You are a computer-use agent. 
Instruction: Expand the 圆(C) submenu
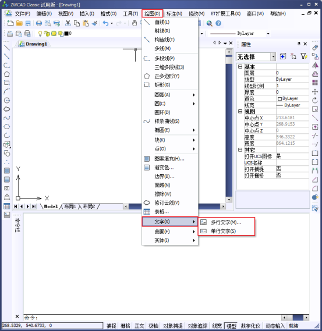(170, 104)
